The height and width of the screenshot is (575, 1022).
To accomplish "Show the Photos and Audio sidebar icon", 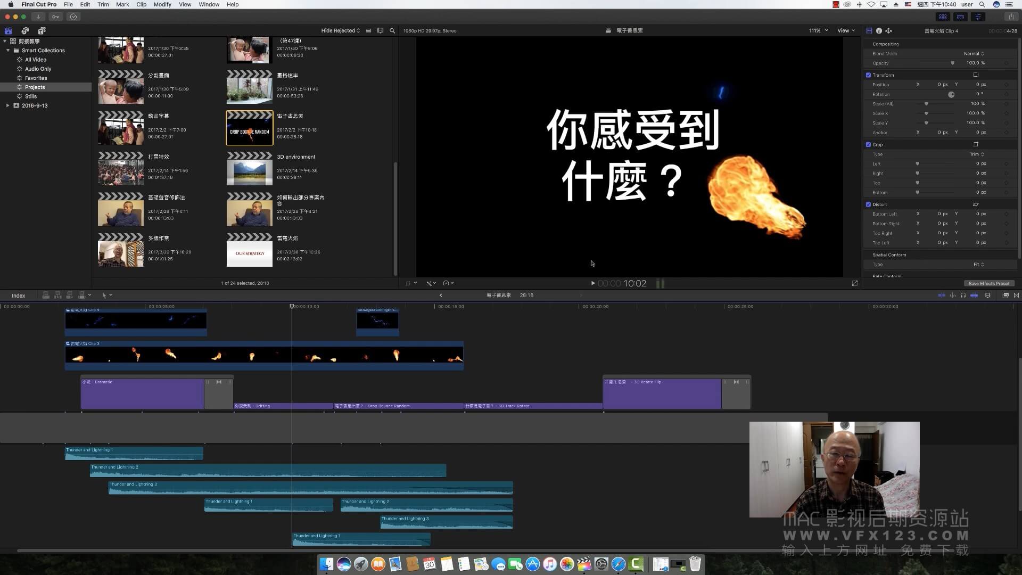I will tap(25, 30).
